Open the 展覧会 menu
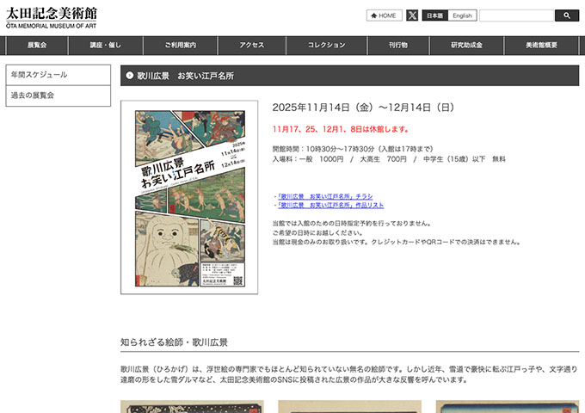Image resolution: width=585 pixels, height=413 pixels. tap(37, 45)
